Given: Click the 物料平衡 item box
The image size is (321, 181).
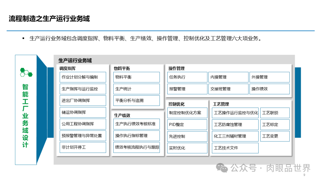Looking at the screenshot, I should point(136,77).
